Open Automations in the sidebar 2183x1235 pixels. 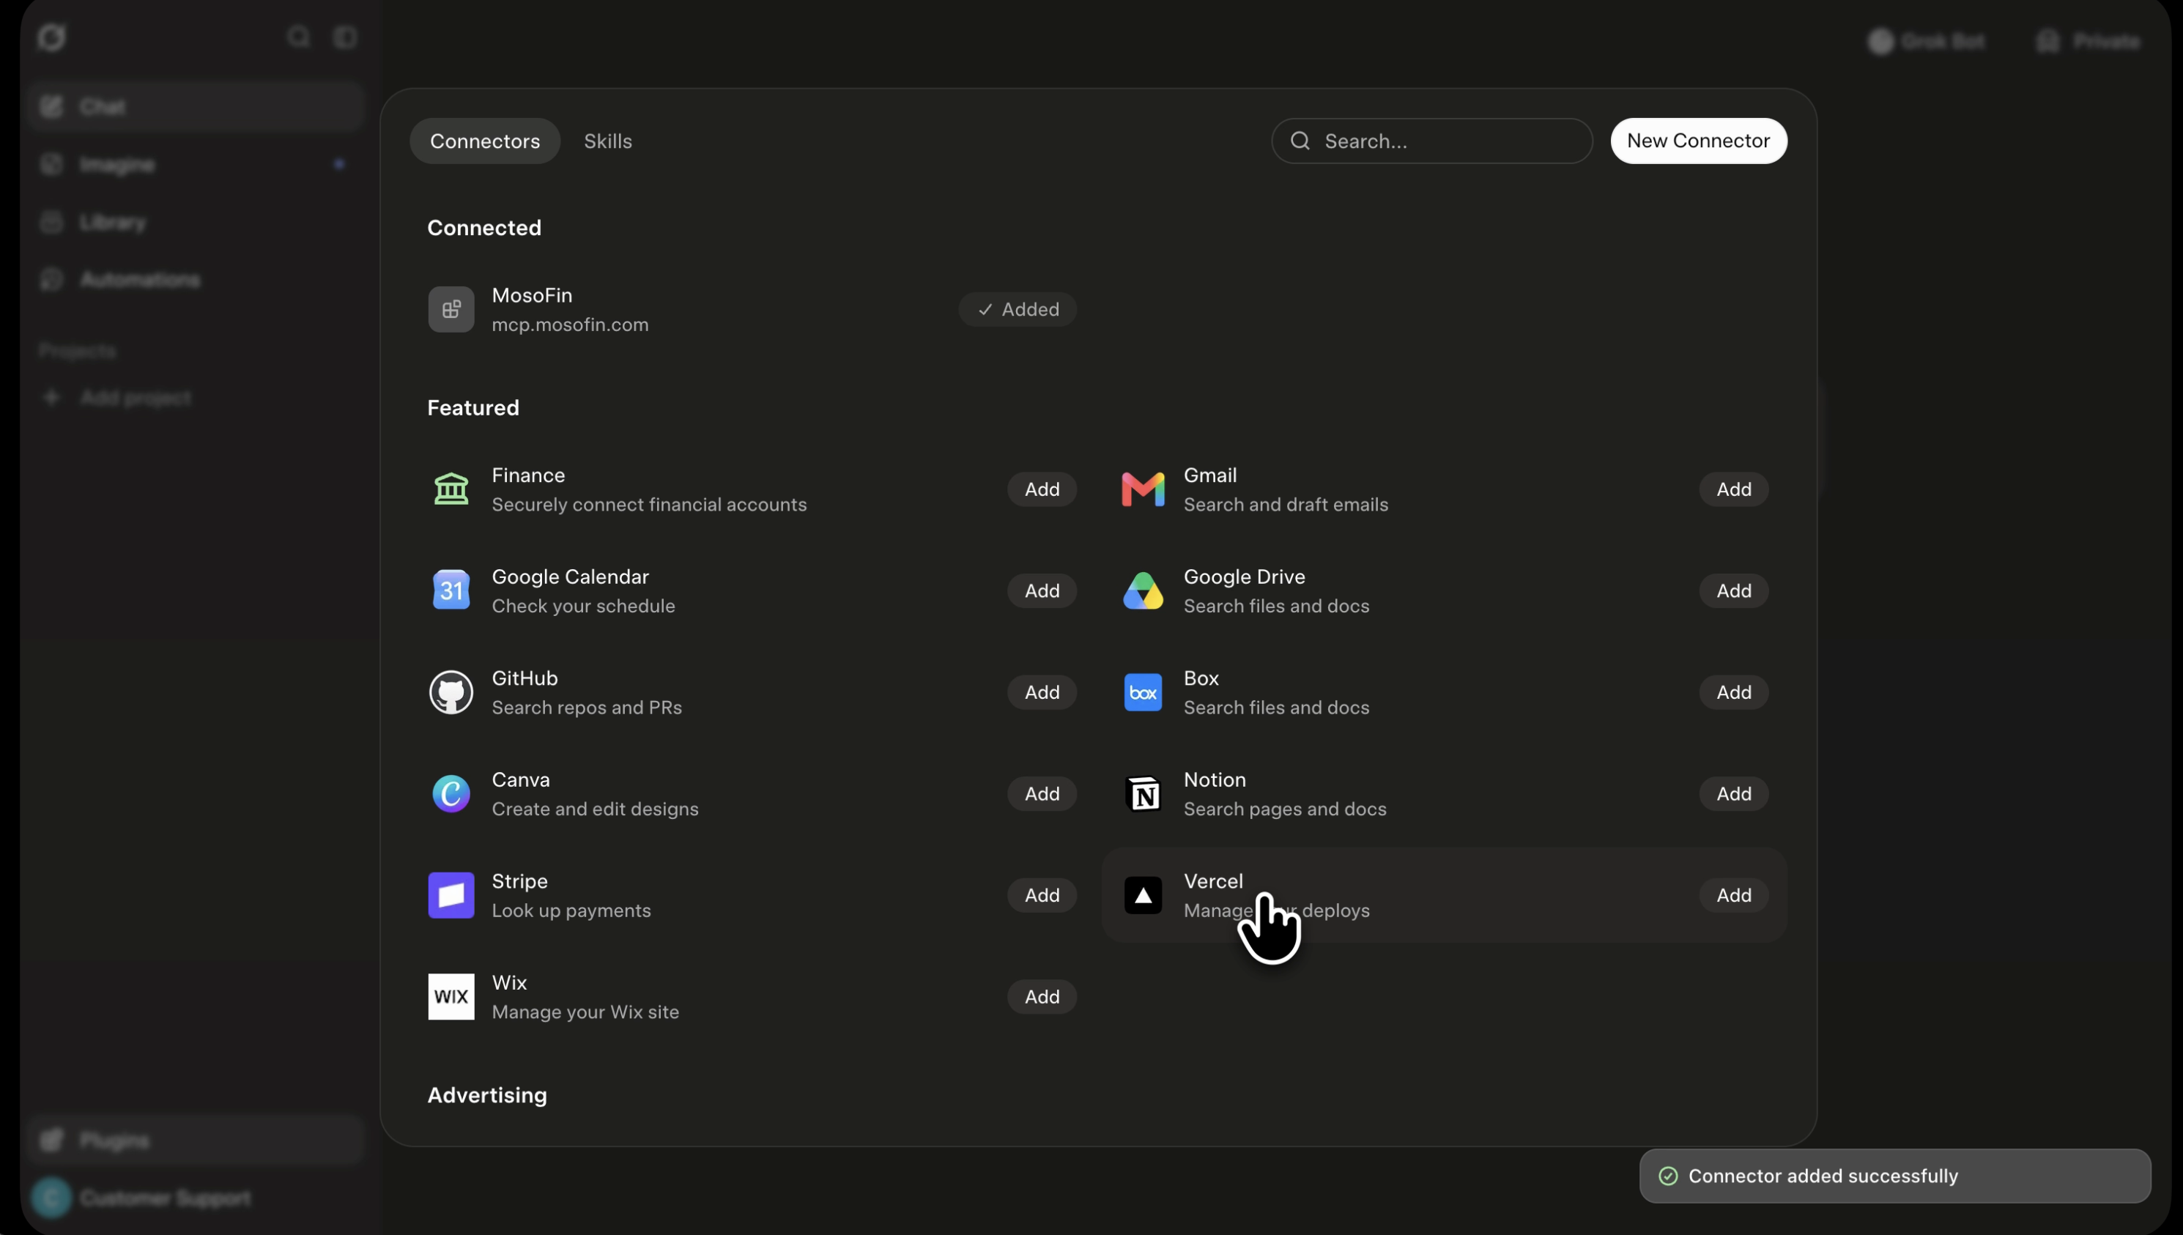(x=196, y=280)
